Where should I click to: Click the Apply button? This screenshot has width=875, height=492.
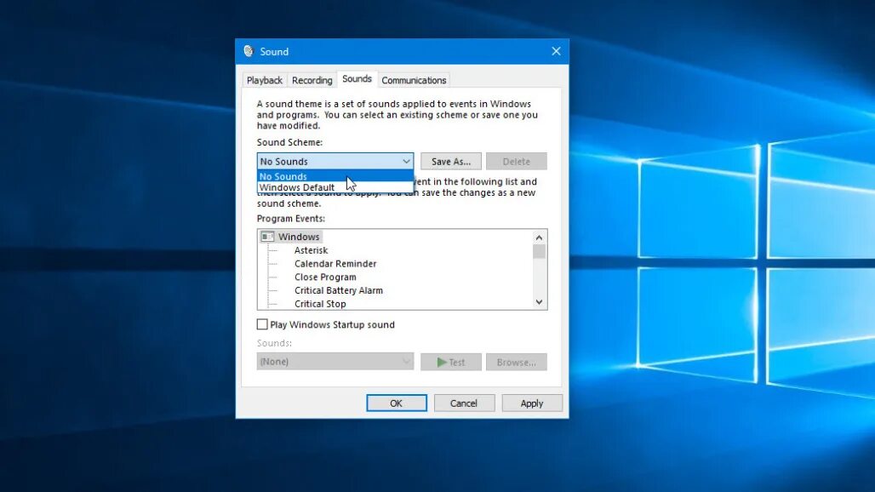[x=532, y=403]
